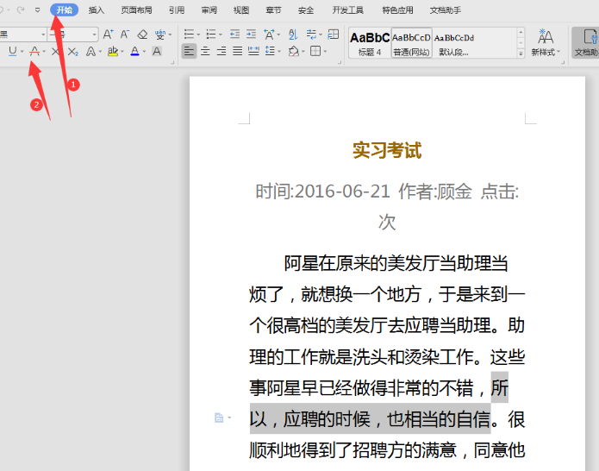This screenshot has width=599, height=471.
Task: Toggle distributed alignment
Action: (x=253, y=51)
